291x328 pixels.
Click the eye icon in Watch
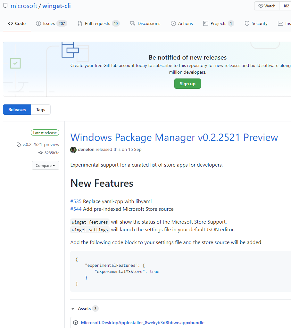(261, 6)
